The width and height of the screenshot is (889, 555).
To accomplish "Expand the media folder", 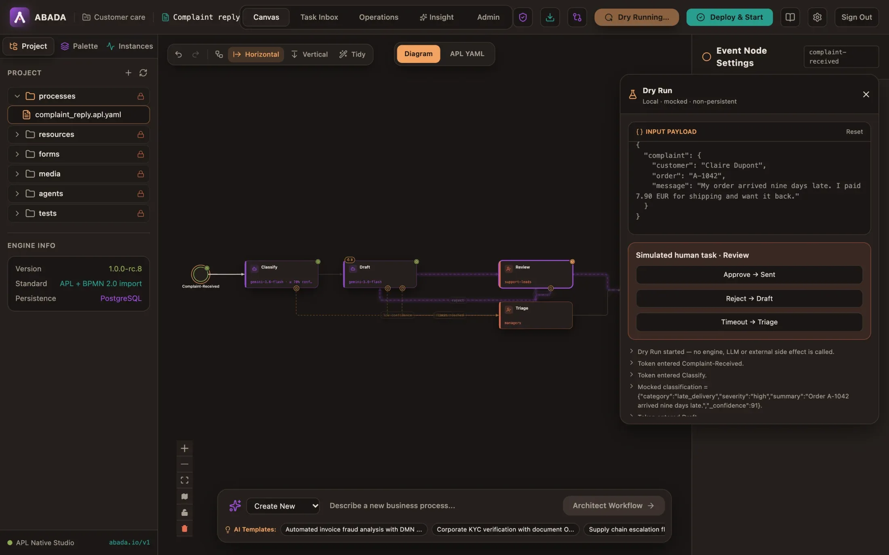I will tap(17, 174).
